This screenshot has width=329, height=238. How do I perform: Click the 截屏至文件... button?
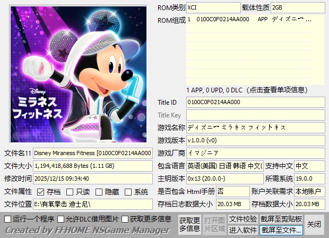pyautogui.click(x=281, y=230)
